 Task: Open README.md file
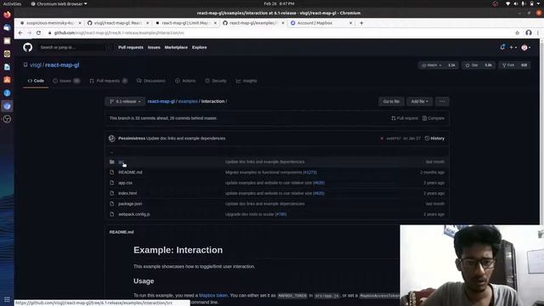coord(130,173)
